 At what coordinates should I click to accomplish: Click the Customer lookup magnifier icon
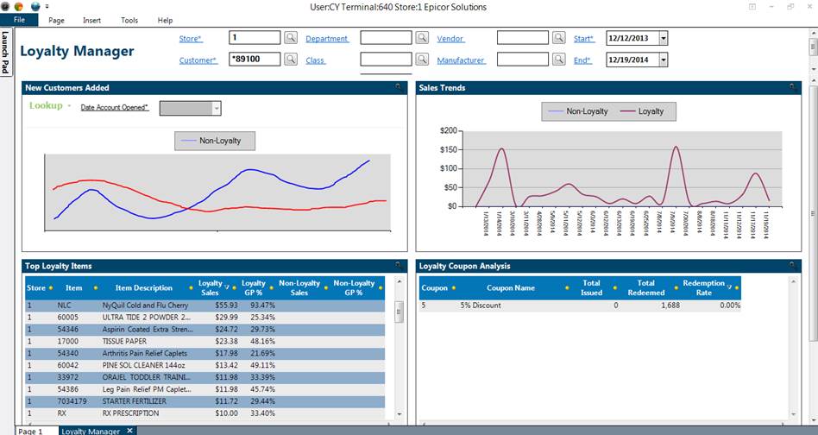[x=291, y=60]
